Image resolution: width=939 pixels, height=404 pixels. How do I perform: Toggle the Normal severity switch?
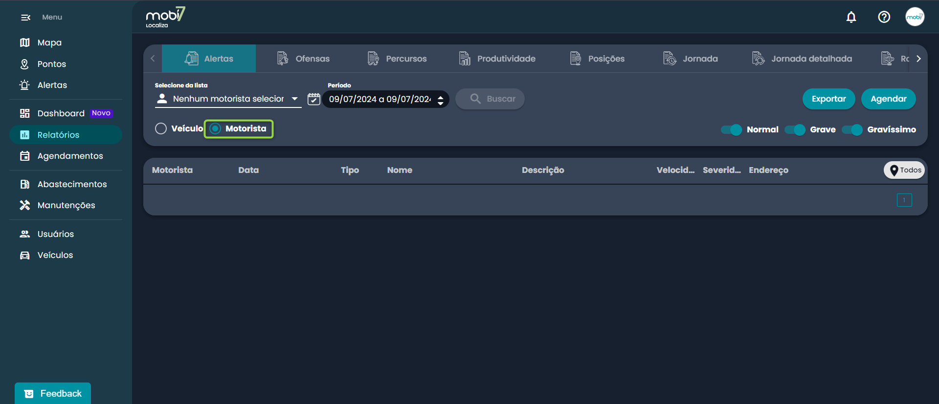pyautogui.click(x=731, y=129)
